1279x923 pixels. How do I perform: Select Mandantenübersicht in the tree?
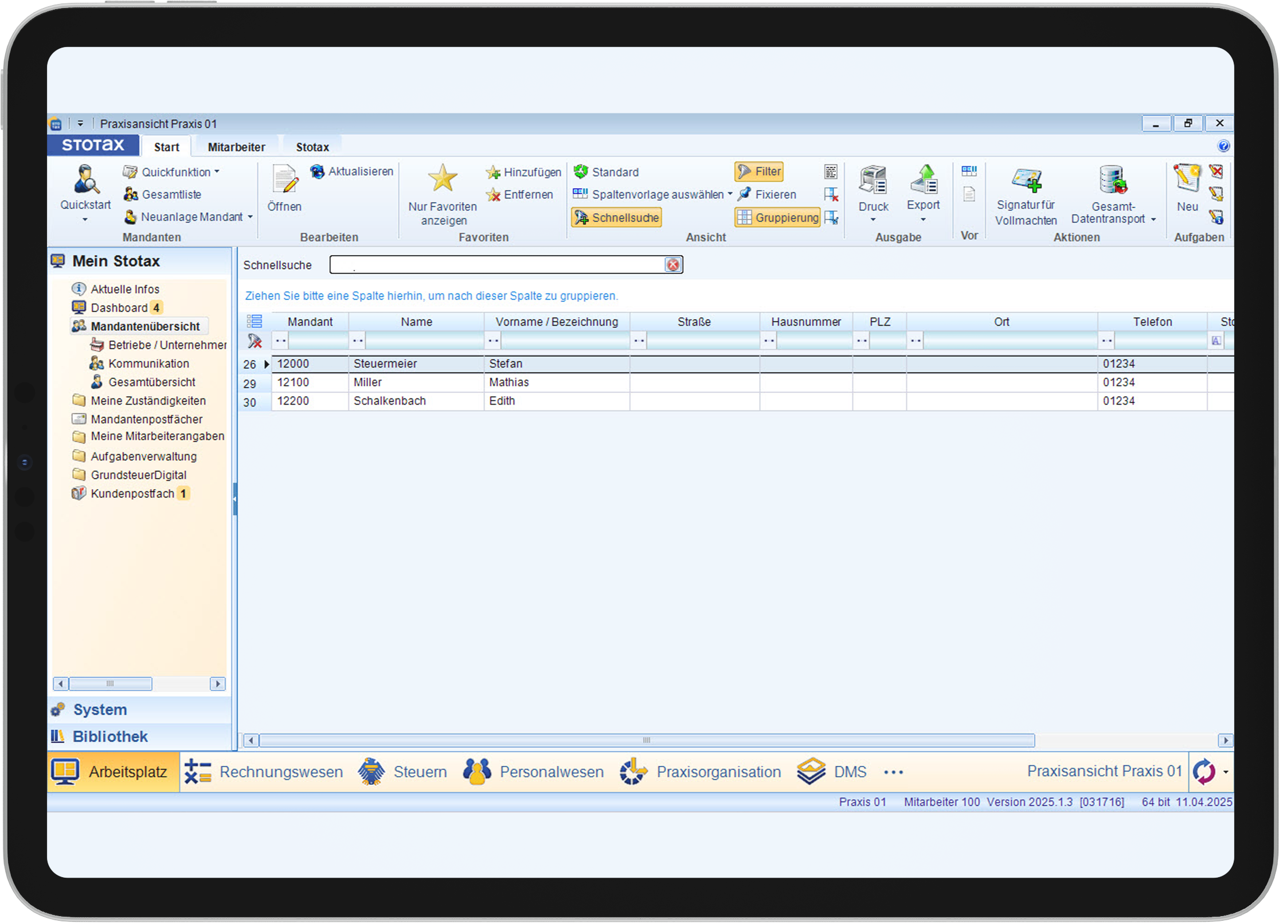(138, 326)
